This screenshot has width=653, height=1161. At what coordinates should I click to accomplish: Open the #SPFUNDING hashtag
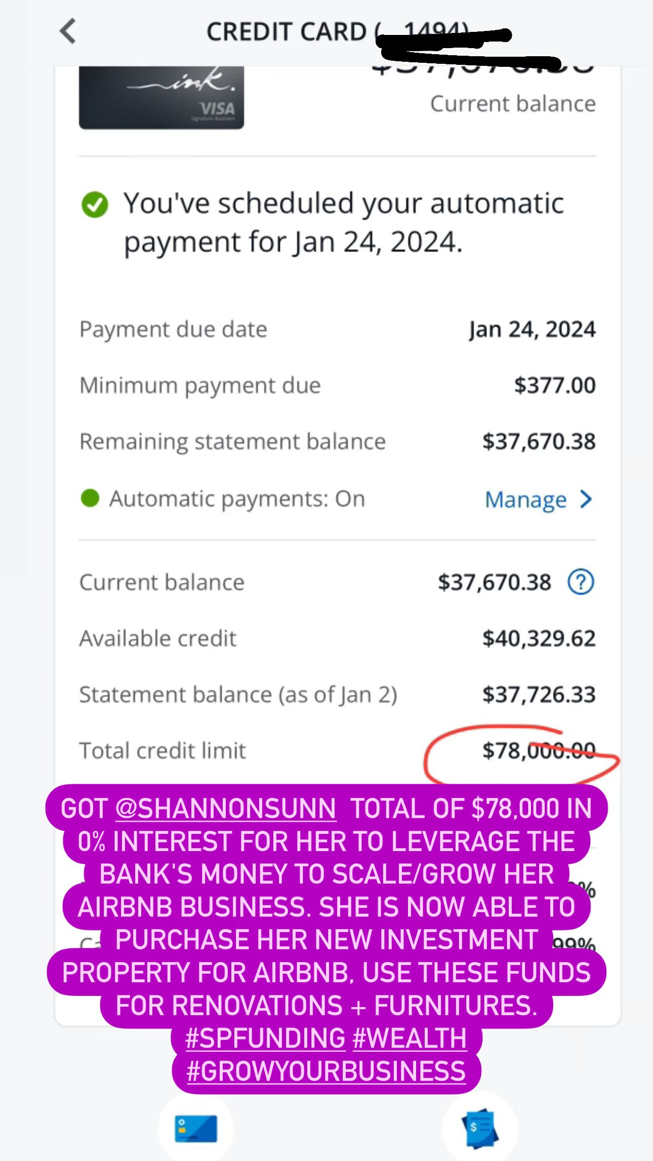265,1038
